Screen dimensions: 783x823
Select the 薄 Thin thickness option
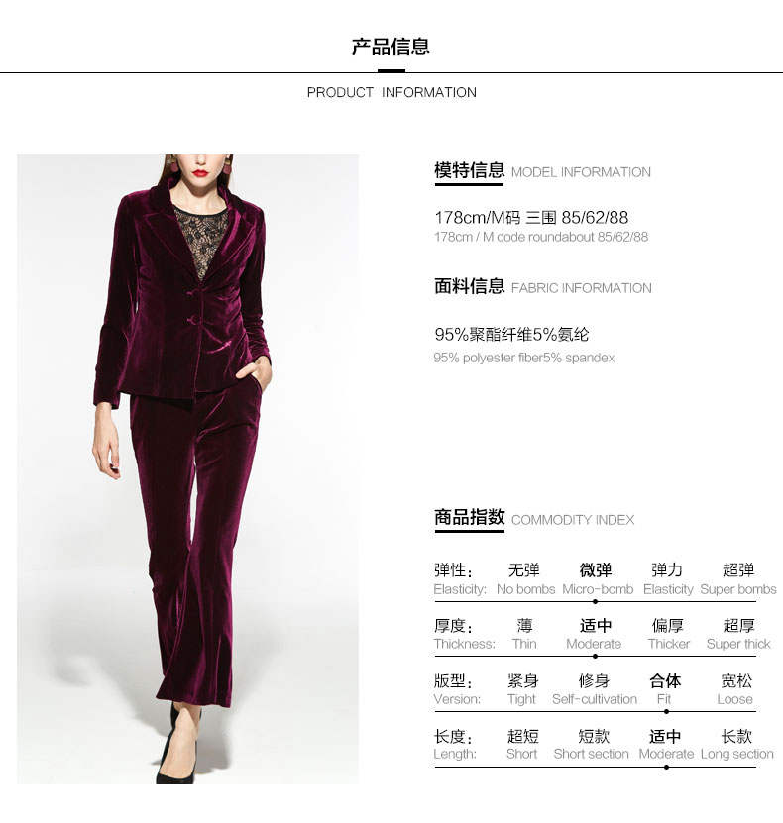coord(524,634)
